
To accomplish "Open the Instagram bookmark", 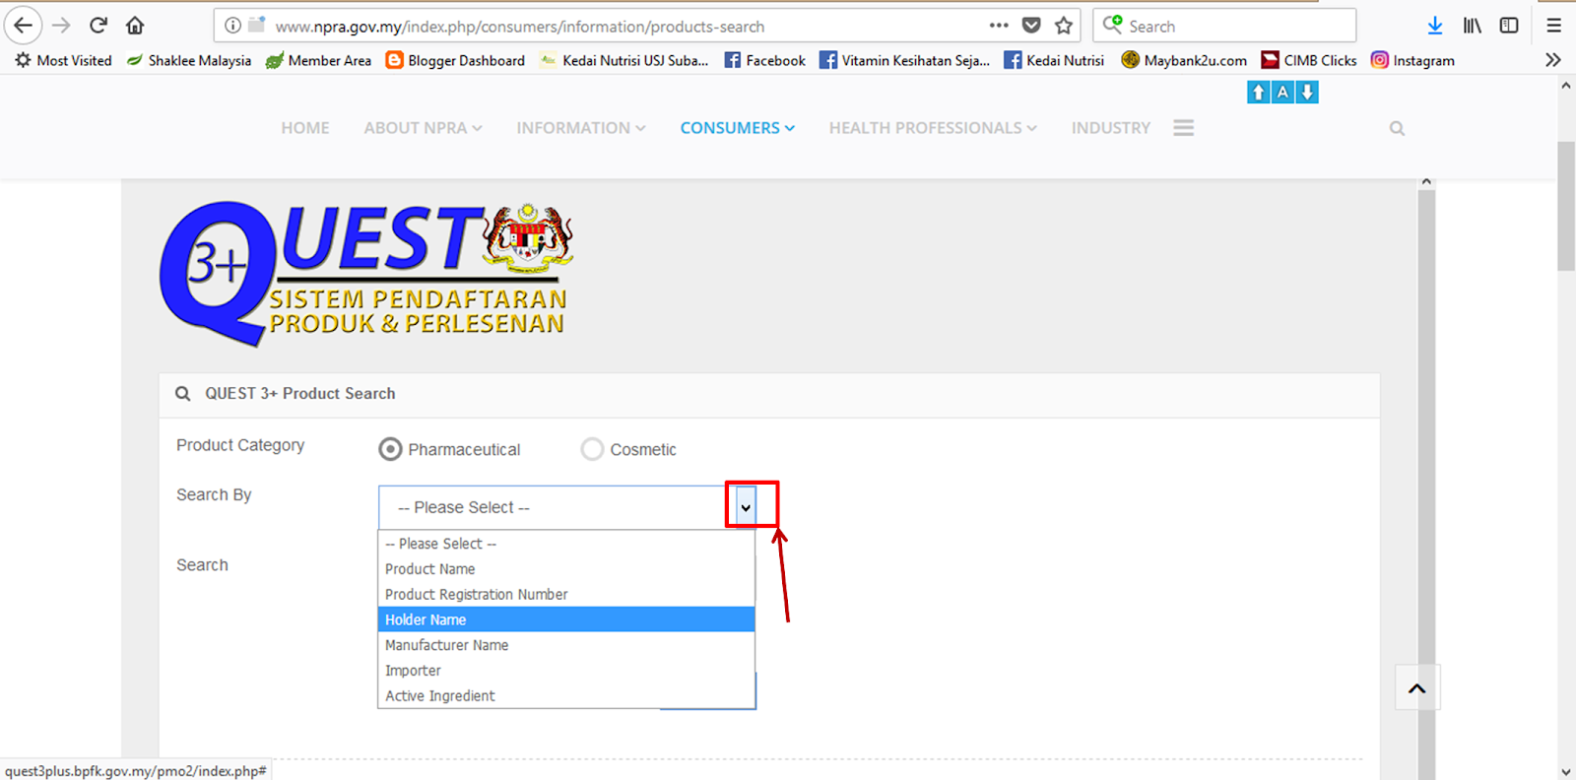I will tap(1412, 60).
